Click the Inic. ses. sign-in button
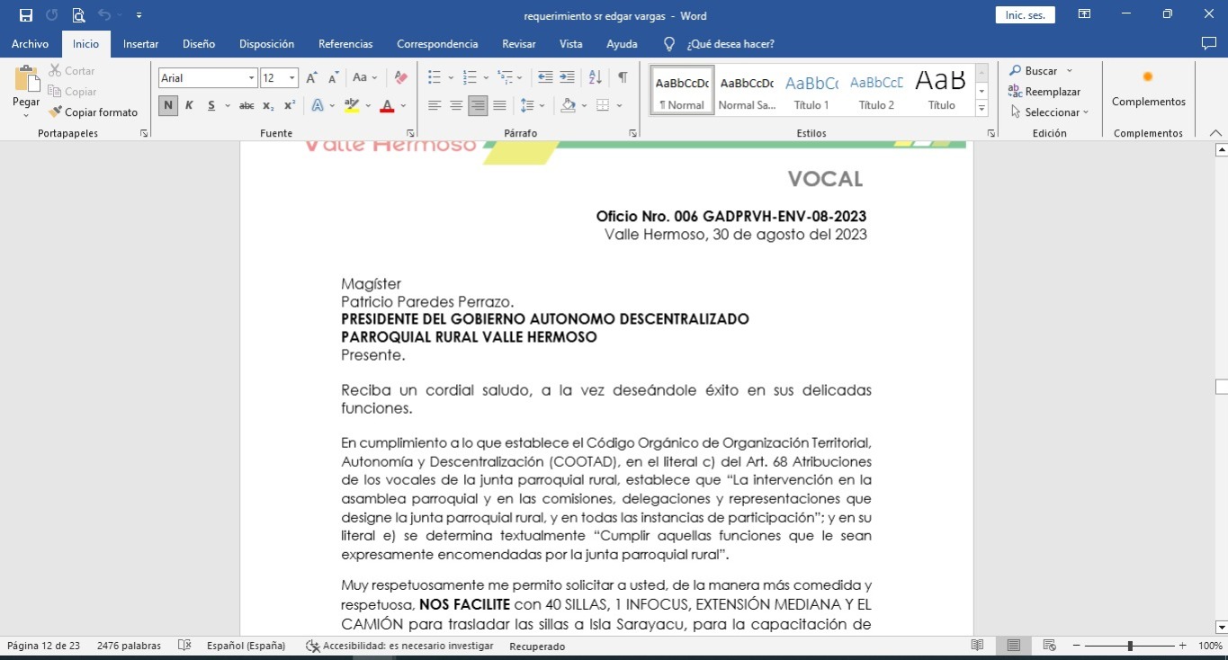 pos(1025,15)
